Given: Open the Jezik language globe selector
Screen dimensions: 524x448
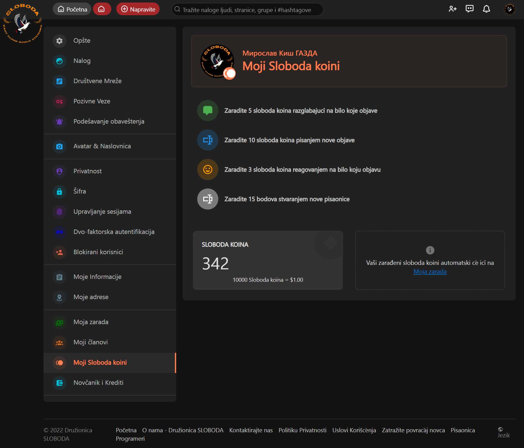Looking at the screenshot, I should [x=503, y=433].
